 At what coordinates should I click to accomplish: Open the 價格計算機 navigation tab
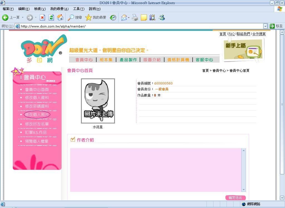tap(178, 60)
